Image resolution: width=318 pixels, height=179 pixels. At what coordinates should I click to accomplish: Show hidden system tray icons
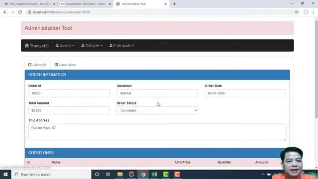pos(263,175)
